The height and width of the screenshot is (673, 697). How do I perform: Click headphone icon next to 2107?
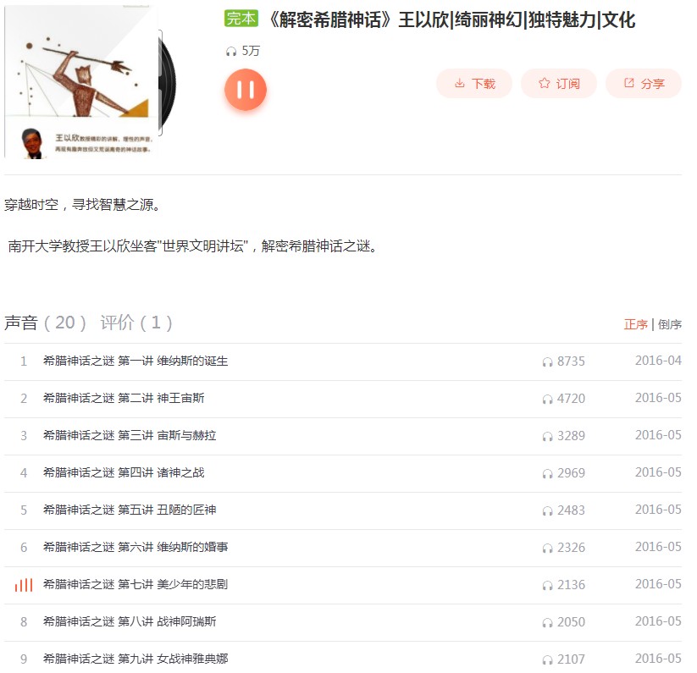[x=547, y=660]
